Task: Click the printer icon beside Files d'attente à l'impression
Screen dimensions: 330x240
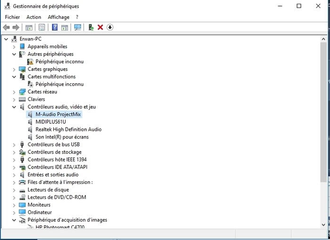Action: [x=22, y=182]
